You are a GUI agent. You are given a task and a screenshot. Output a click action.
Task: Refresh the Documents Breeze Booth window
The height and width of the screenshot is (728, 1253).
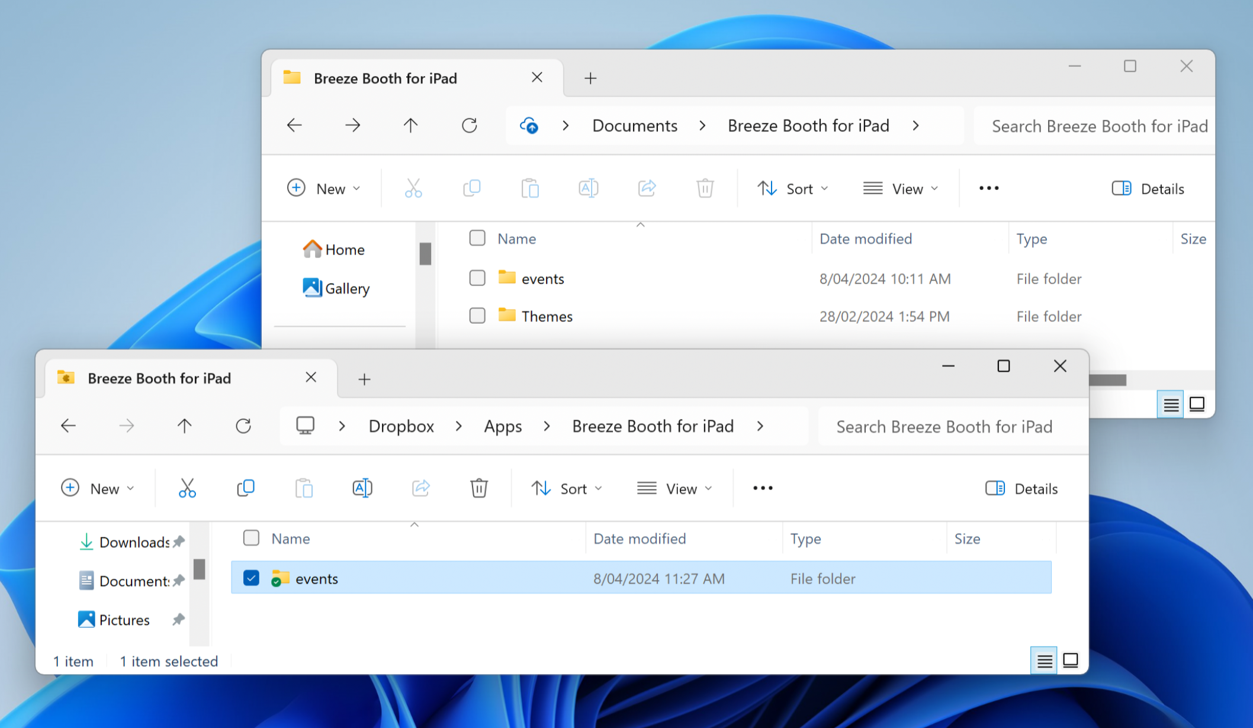(x=469, y=125)
